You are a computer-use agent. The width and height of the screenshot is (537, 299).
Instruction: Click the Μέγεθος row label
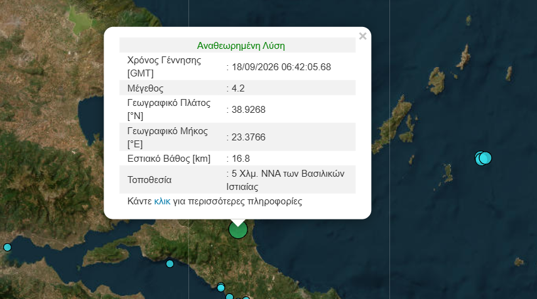145,88
